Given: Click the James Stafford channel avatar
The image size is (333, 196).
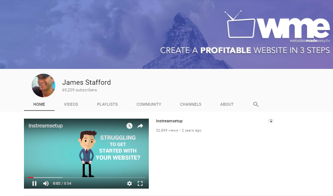Looking at the screenshot, I should click(x=43, y=85).
